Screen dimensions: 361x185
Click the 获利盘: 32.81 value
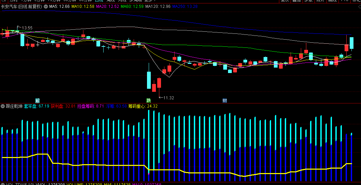pos(63,106)
